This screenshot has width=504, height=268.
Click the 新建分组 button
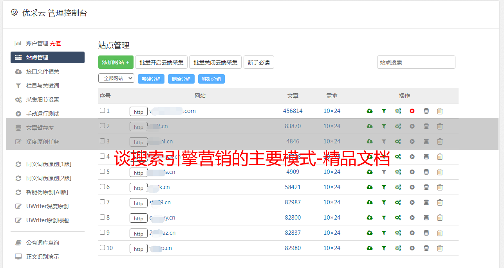(151, 79)
